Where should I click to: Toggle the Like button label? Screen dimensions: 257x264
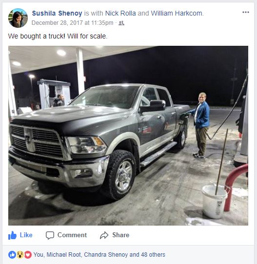point(26,235)
